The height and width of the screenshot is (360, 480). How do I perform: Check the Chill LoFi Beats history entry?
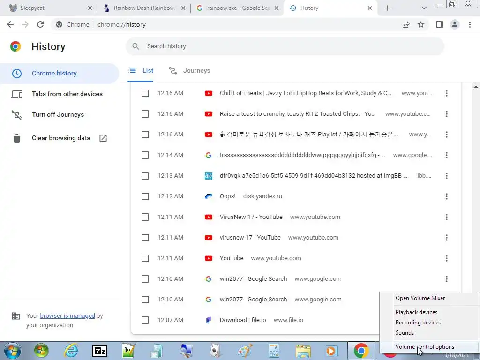[x=145, y=93]
